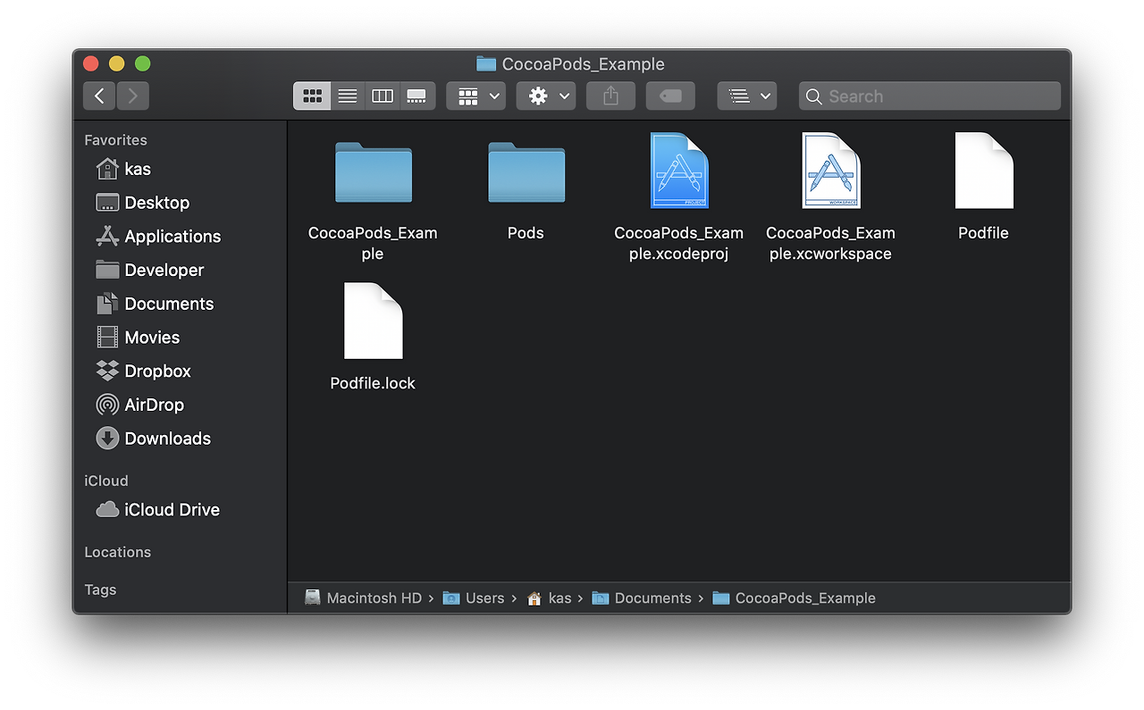
Task: Select the CocoaPods_Example.xcodeproj file icon
Action: click(679, 171)
